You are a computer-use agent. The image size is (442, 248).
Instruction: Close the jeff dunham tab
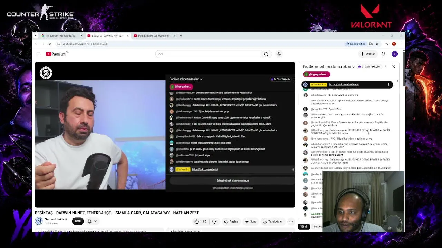coord(81,35)
